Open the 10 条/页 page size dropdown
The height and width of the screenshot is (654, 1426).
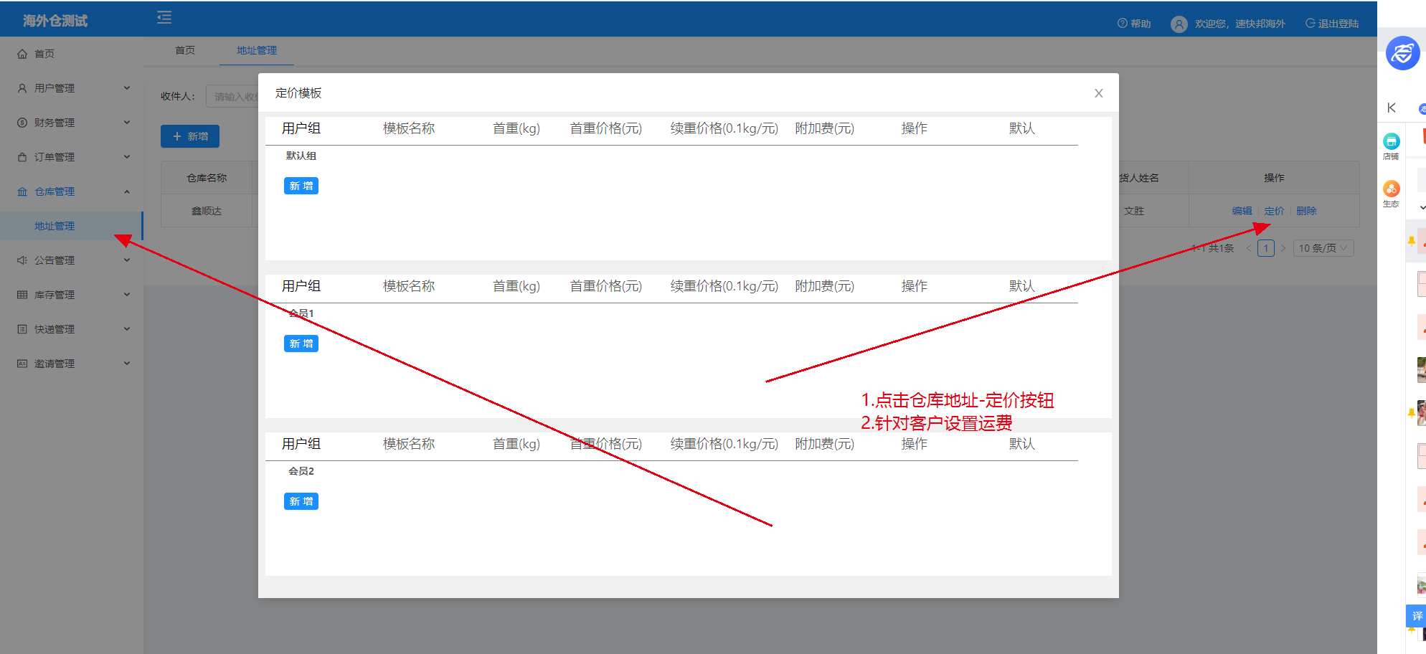[x=1323, y=248]
